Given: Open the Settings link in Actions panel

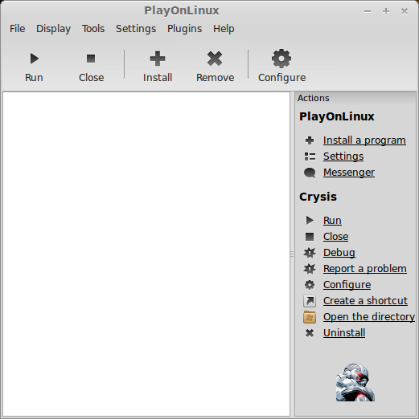Looking at the screenshot, I should click(x=343, y=157).
